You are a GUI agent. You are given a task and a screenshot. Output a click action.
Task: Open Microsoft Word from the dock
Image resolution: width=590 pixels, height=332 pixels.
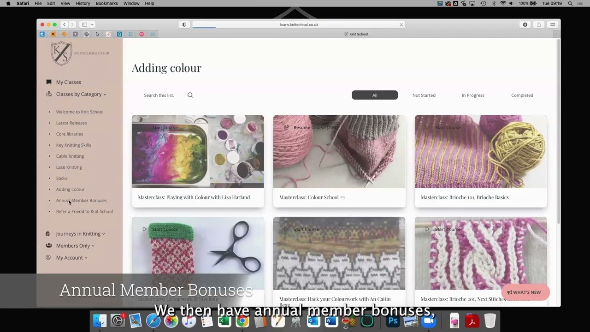(331, 321)
